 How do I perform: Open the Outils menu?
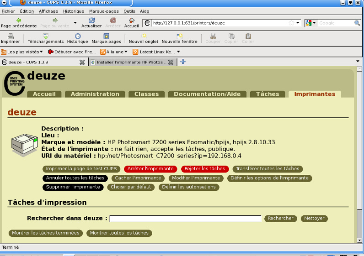click(129, 11)
